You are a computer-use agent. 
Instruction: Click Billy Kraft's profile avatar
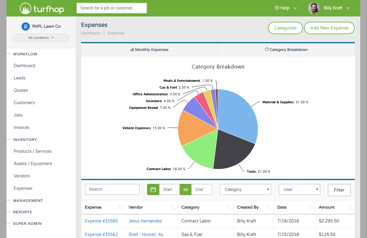[314, 8]
